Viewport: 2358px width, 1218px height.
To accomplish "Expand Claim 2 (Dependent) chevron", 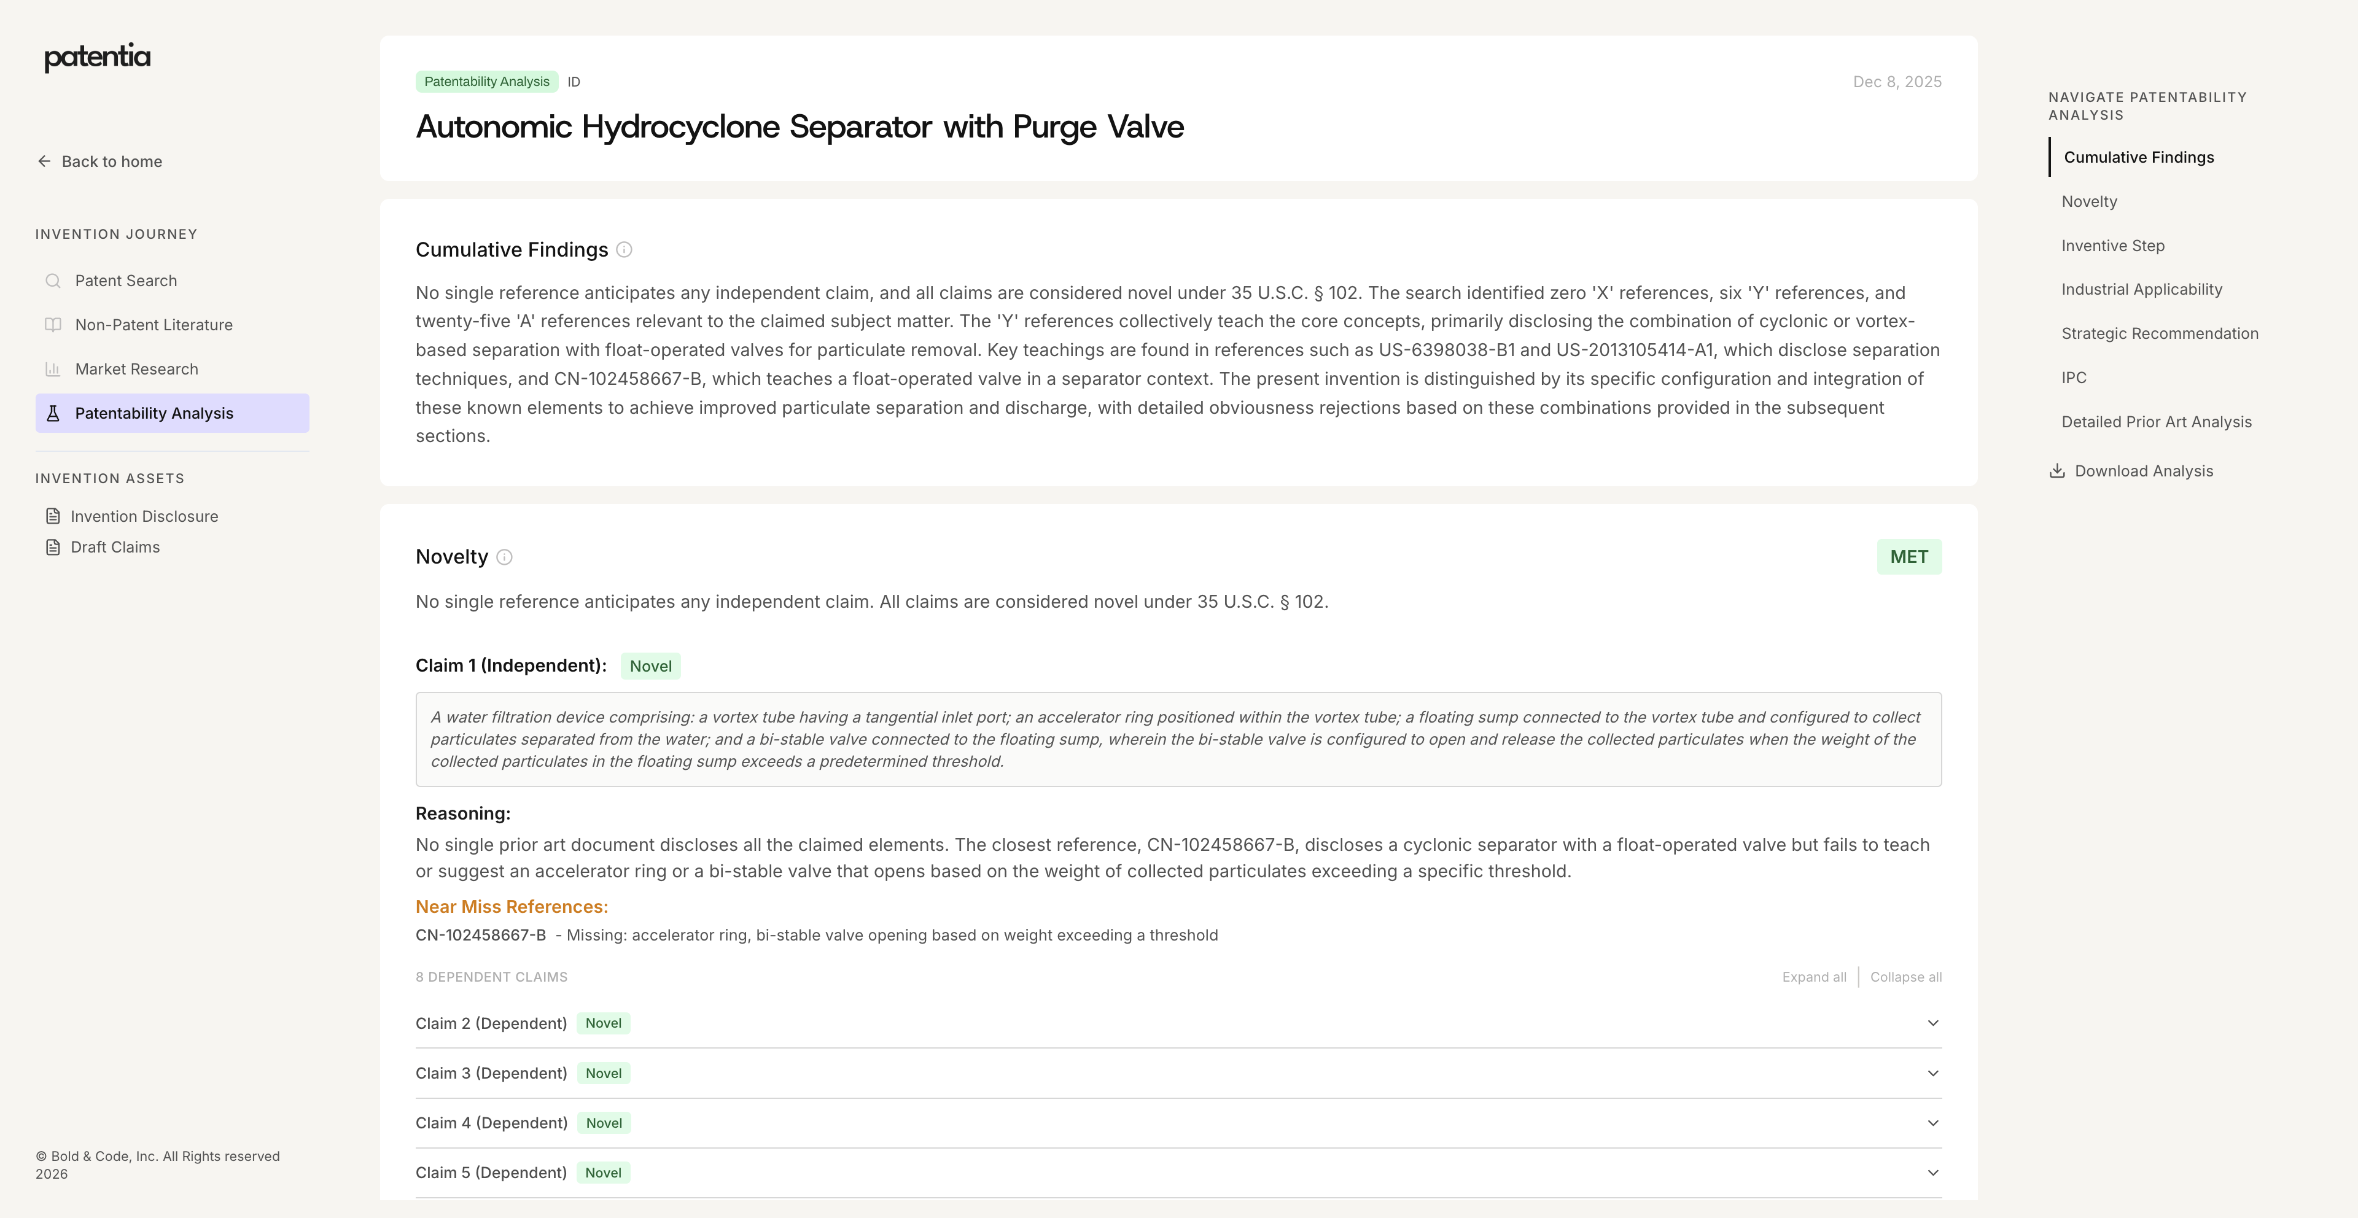I will (x=1932, y=1023).
